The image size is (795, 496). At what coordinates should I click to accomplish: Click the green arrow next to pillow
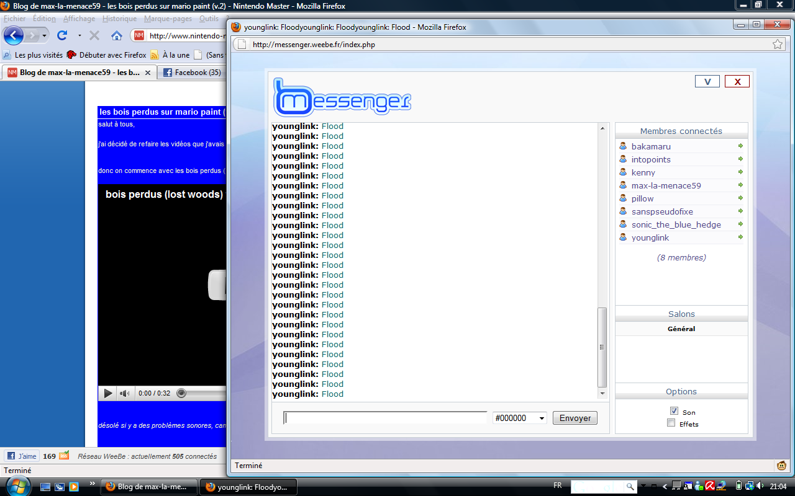[x=740, y=198]
